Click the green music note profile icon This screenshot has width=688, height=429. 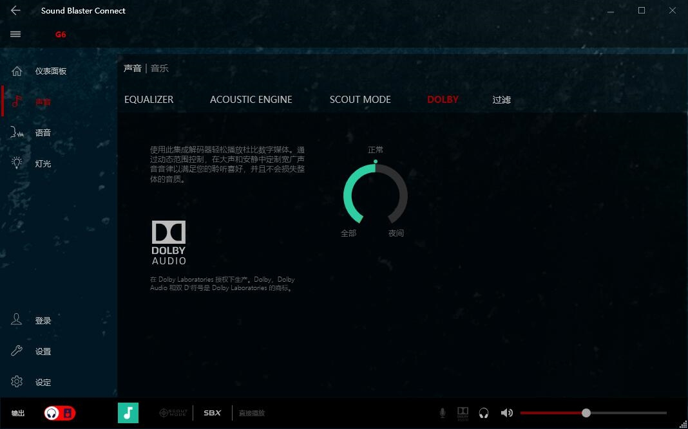(128, 413)
